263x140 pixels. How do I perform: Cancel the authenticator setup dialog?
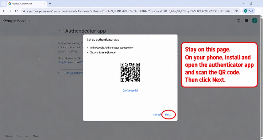(157, 114)
